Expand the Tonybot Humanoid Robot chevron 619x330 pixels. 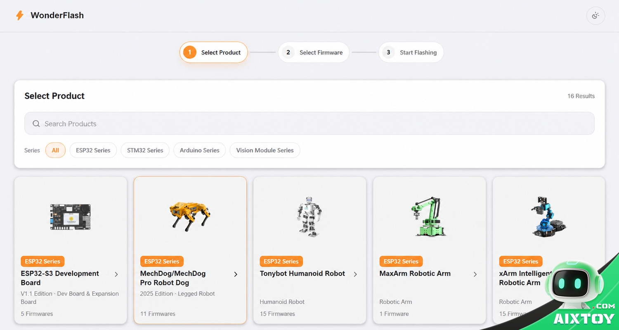(x=355, y=274)
